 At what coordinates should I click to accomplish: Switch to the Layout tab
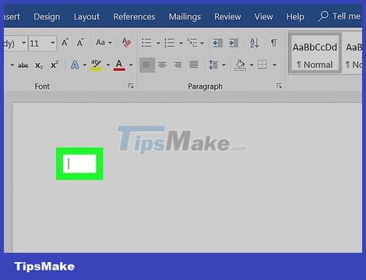(x=86, y=16)
